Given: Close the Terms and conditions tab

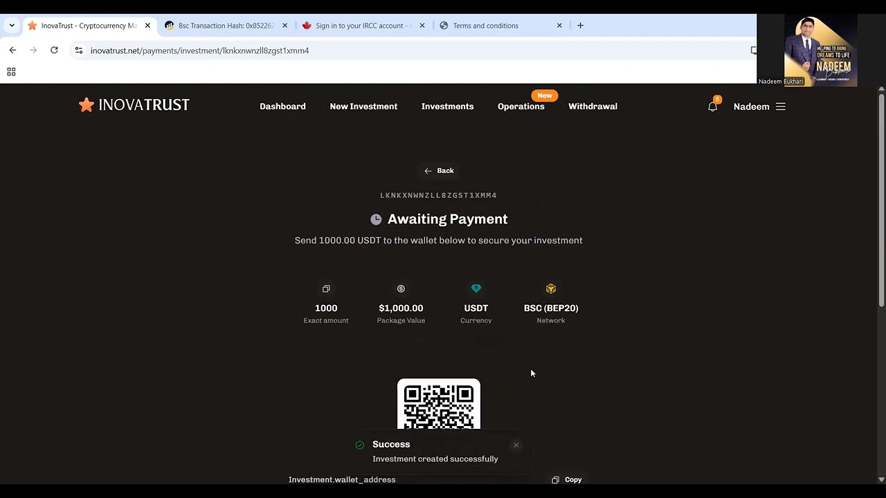Looking at the screenshot, I should 559,26.
